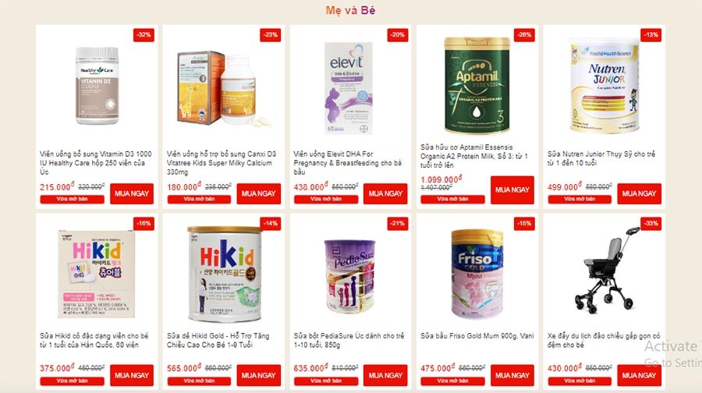This screenshot has height=393, width=702.
Task: Buy now the Aptamil Essensis milk
Action: pos(512,190)
